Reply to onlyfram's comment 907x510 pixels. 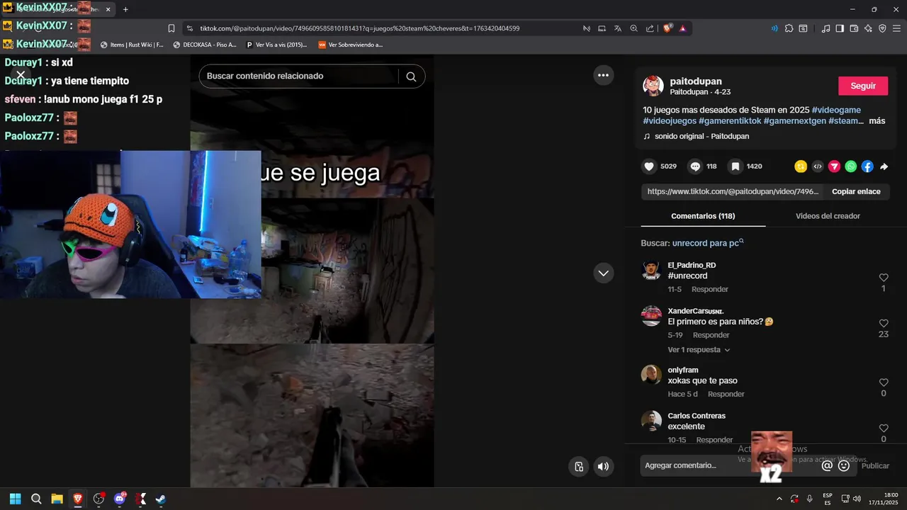click(726, 394)
